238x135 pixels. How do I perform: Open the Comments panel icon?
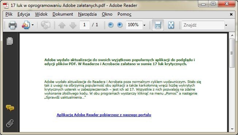pyautogui.click(x=10, y=108)
